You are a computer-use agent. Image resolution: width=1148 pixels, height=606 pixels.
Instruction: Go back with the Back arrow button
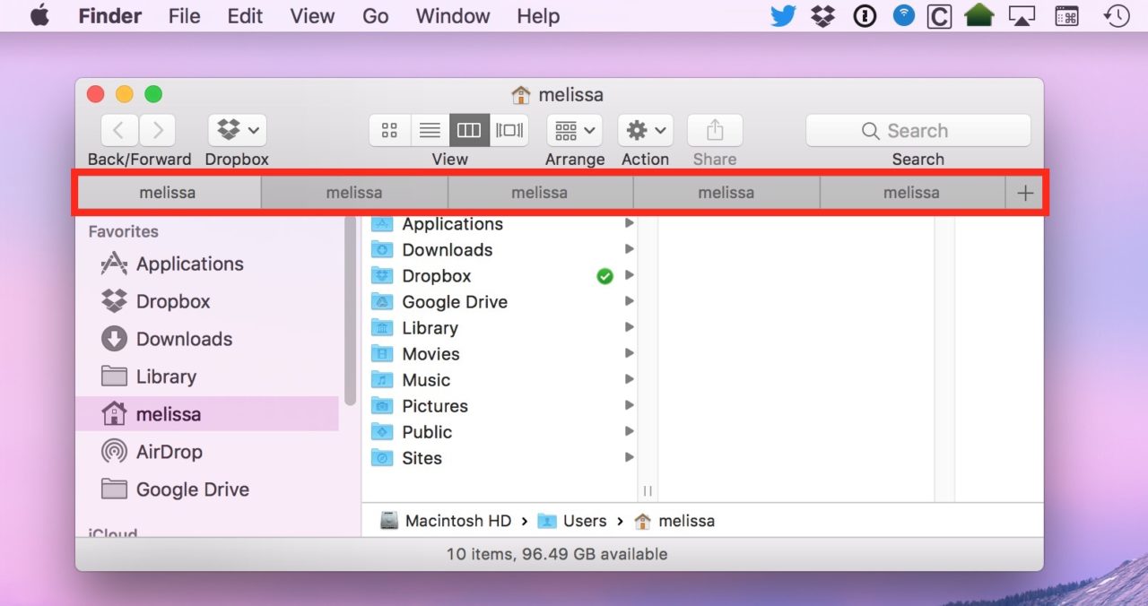click(119, 130)
